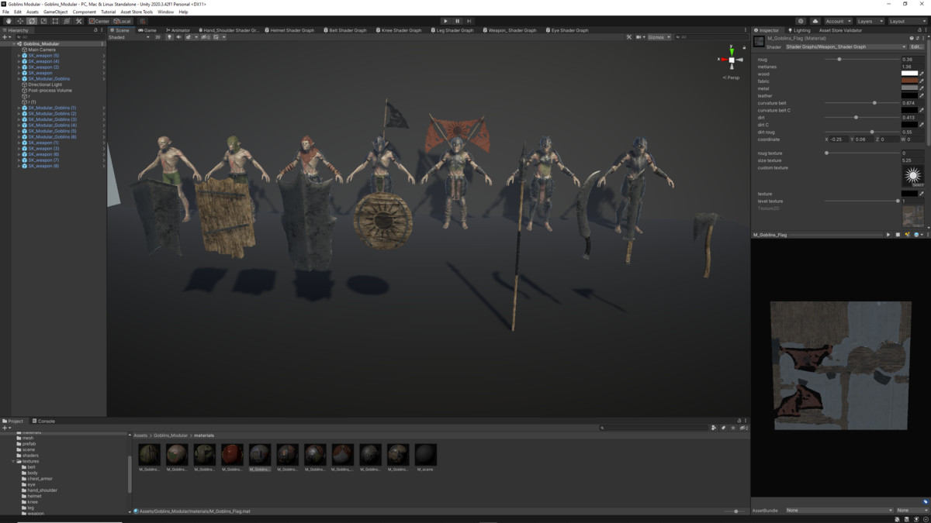Open the Collab services gear icon
This screenshot has height=523, width=931.
tap(801, 21)
